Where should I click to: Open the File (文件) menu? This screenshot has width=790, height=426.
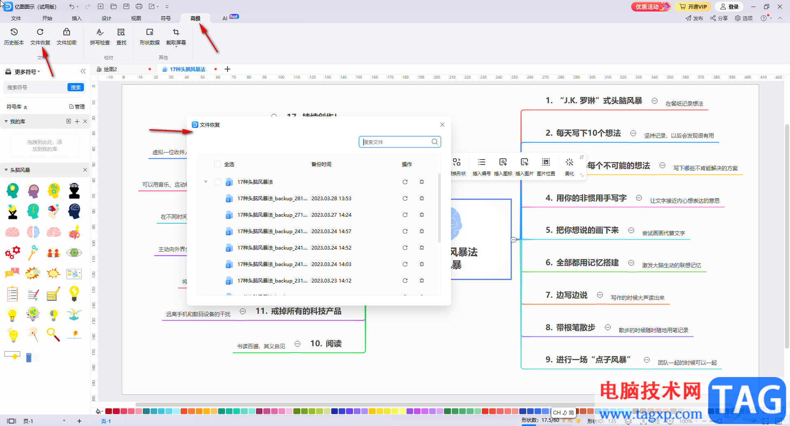coord(16,18)
